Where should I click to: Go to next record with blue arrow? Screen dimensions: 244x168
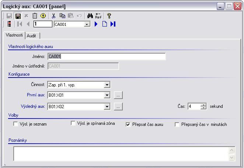pos(96,24)
